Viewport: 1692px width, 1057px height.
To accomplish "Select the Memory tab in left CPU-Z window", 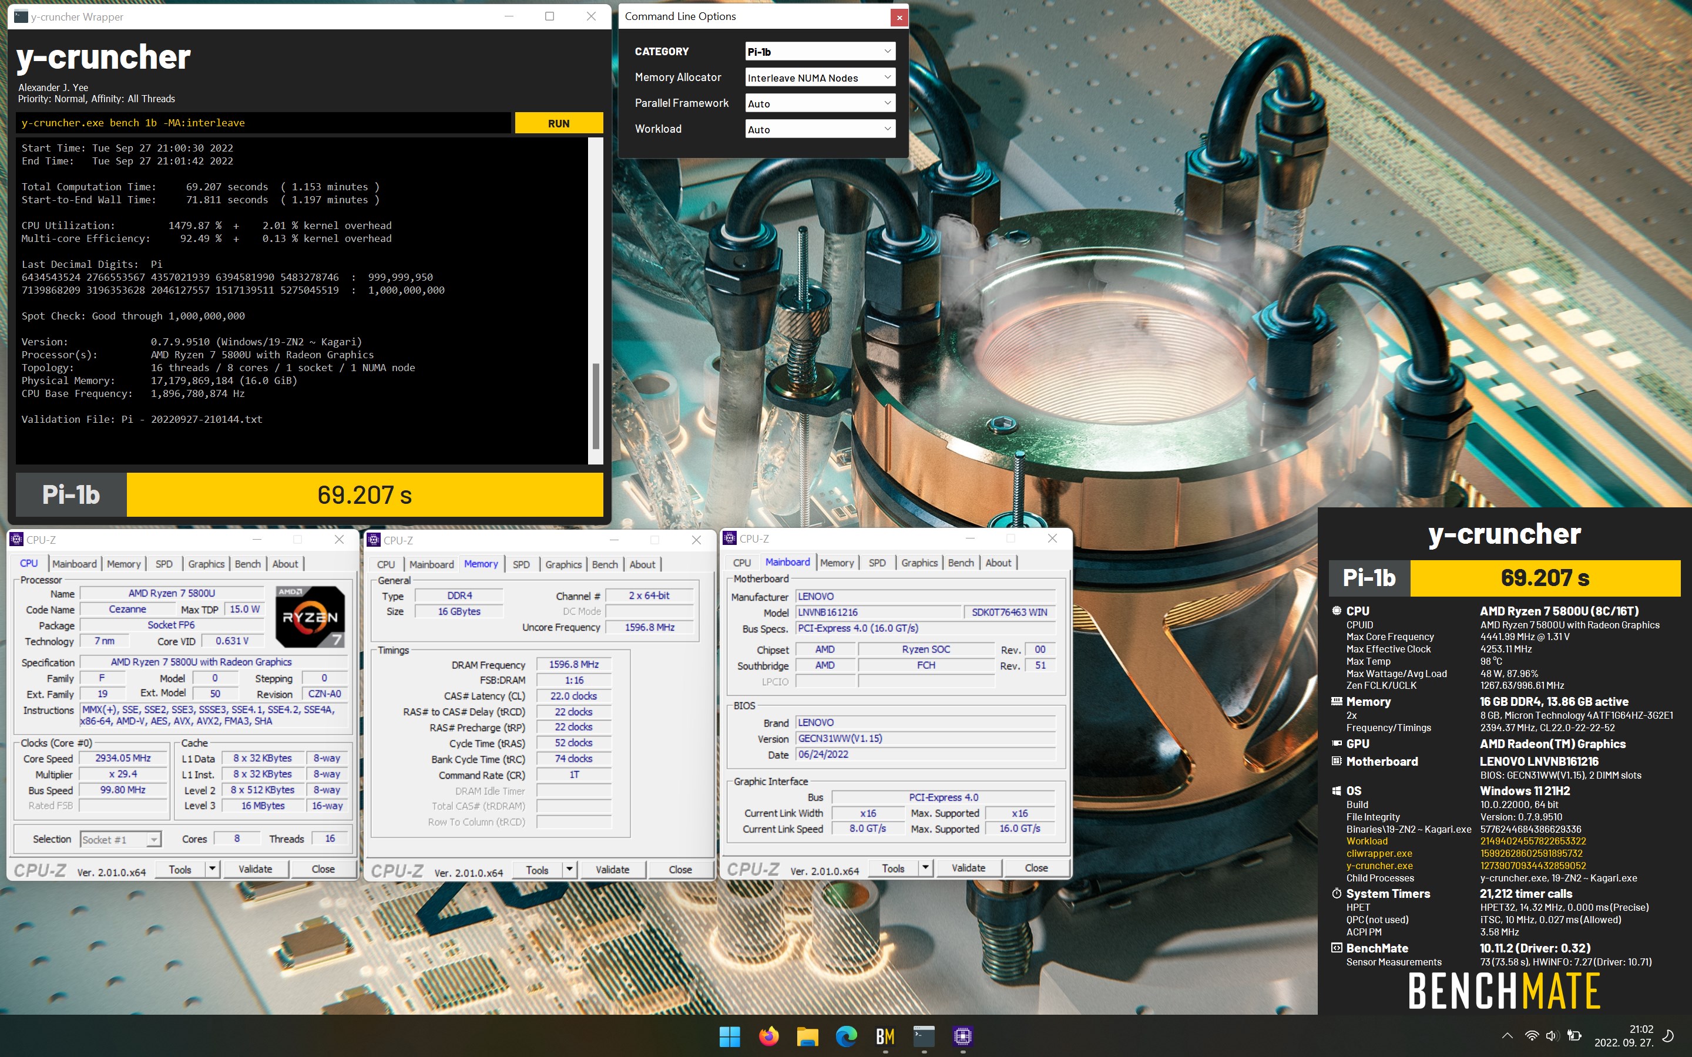I will (124, 564).
